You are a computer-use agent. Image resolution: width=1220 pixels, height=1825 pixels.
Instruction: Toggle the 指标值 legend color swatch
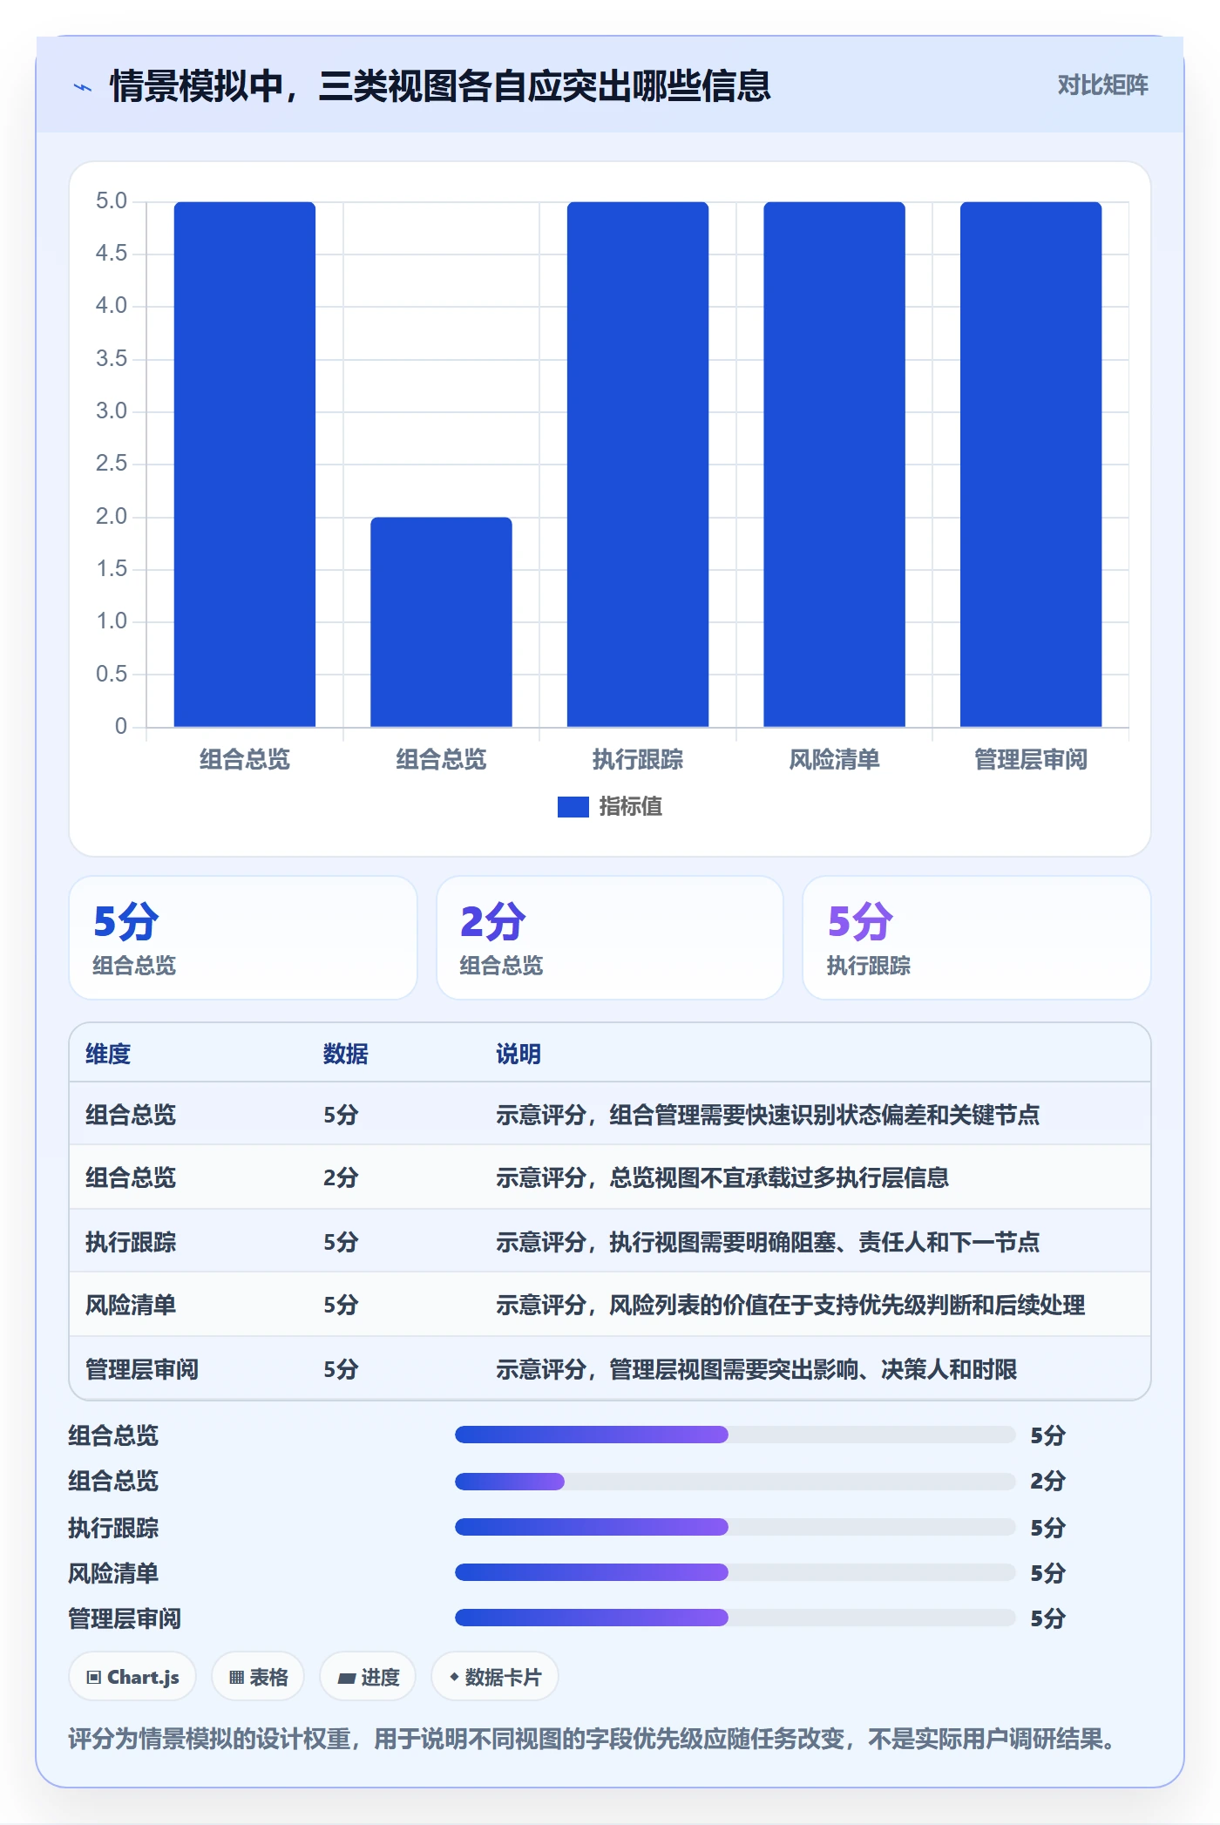(x=573, y=807)
